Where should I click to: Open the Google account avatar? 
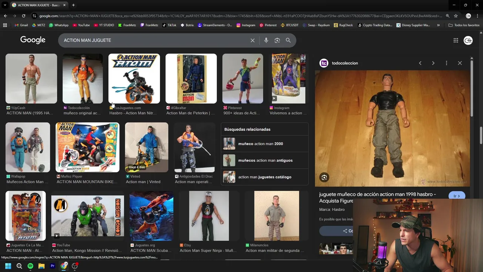468,40
